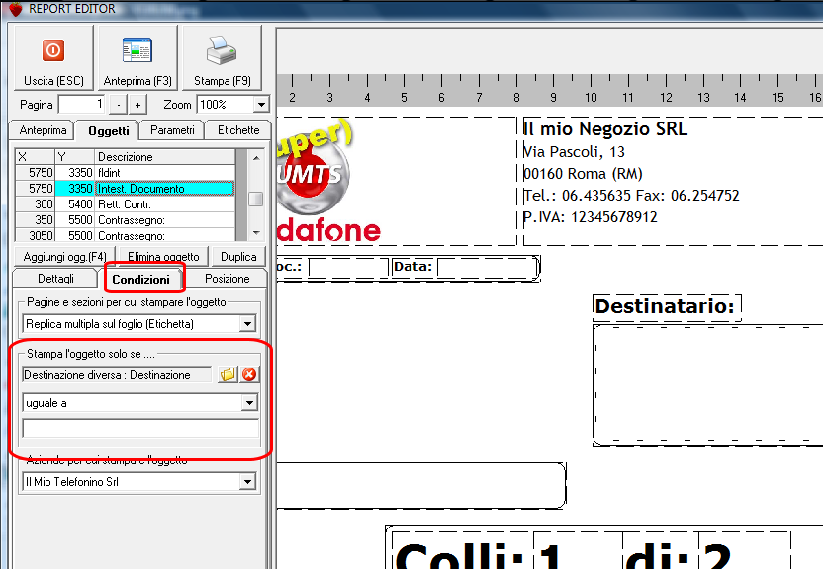Select the '00160 Roma (RM)' line
Screen dimensions: 823x569
[583, 174]
